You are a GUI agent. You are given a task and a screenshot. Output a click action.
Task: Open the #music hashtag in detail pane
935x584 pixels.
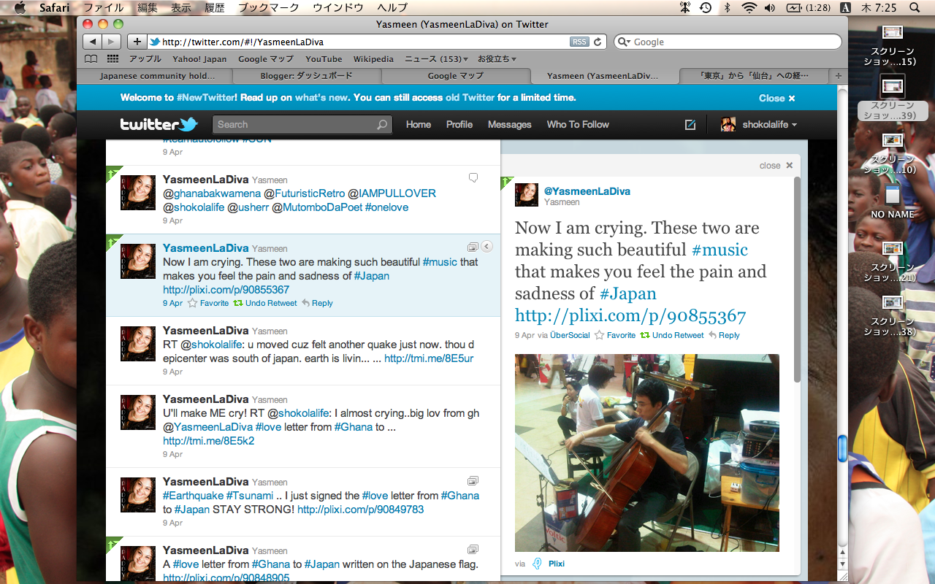[720, 250]
